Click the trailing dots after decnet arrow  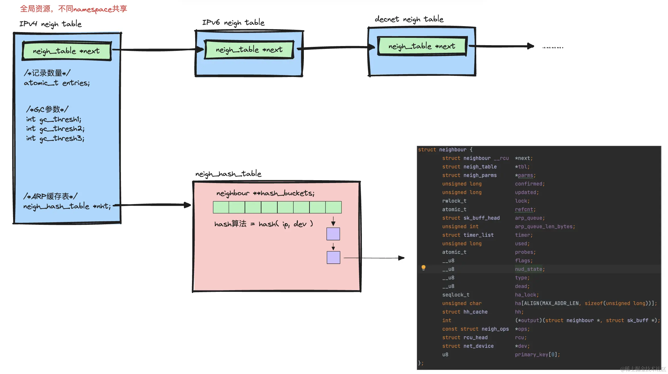pos(553,47)
